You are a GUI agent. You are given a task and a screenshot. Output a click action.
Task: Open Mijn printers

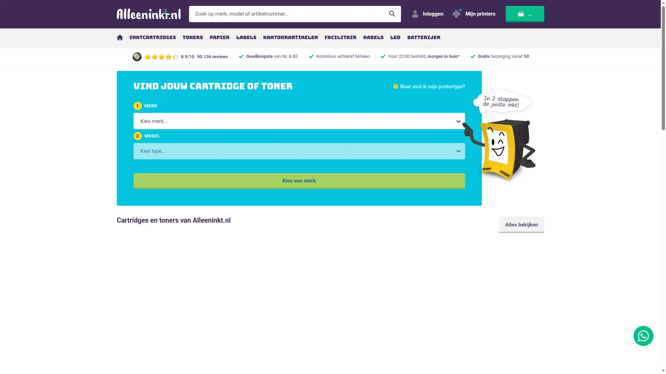point(480,14)
